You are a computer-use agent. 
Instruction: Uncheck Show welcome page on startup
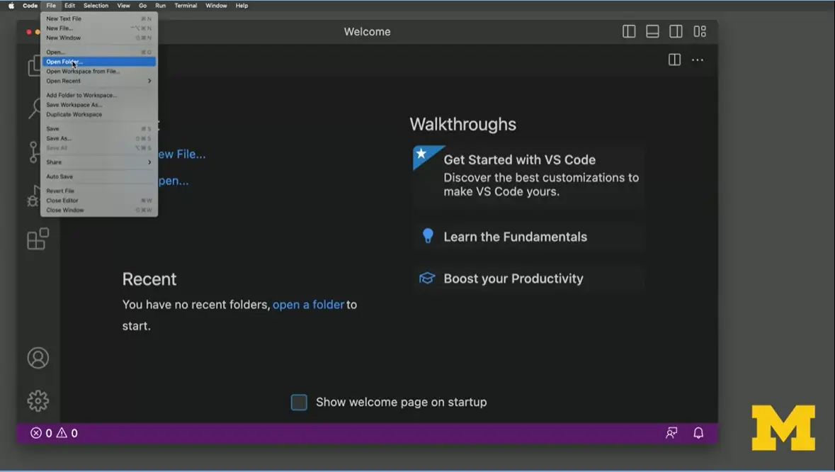click(299, 402)
